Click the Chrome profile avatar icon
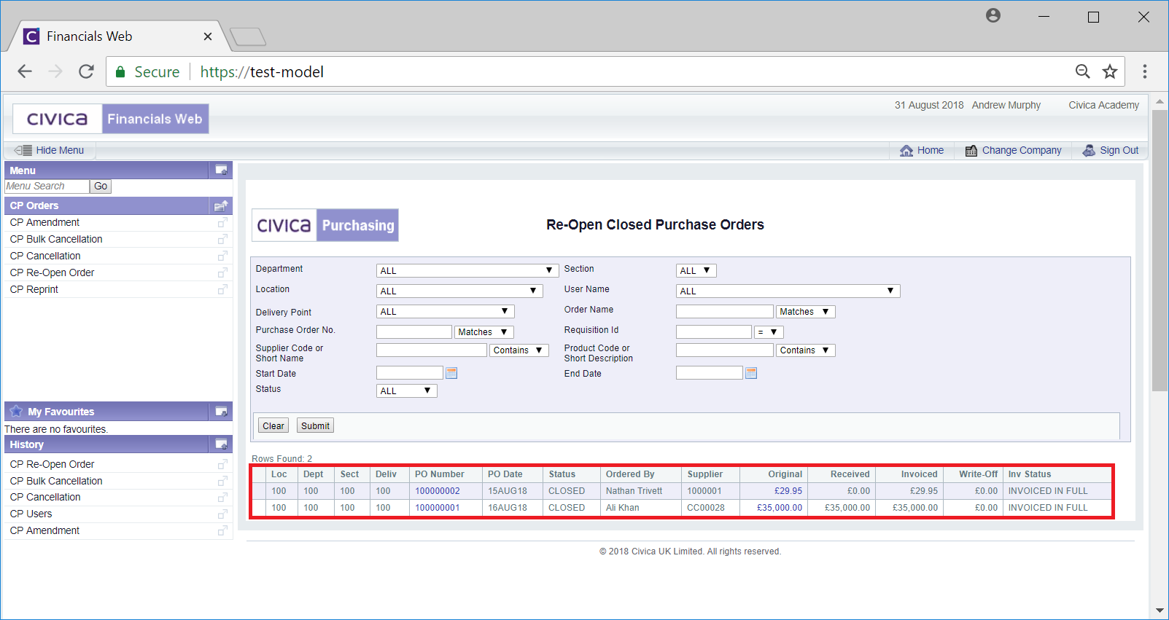The height and width of the screenshot is (620, 1169). [x=993, y=15]
